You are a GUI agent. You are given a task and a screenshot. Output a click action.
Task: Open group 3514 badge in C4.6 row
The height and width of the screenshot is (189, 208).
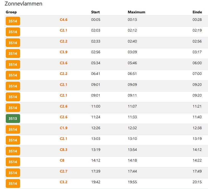[x=13, y=21]
